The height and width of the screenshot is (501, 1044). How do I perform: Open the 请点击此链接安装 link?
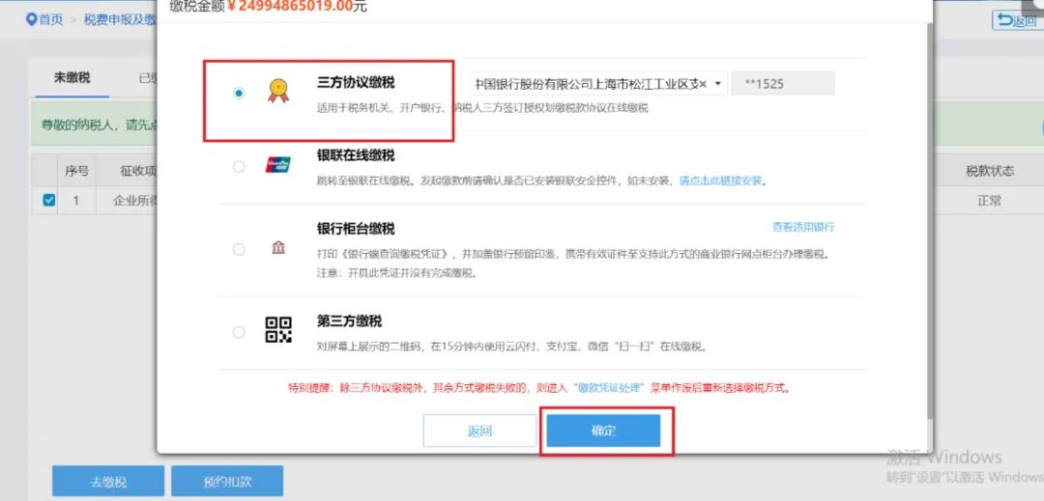[x=720, y=181]
